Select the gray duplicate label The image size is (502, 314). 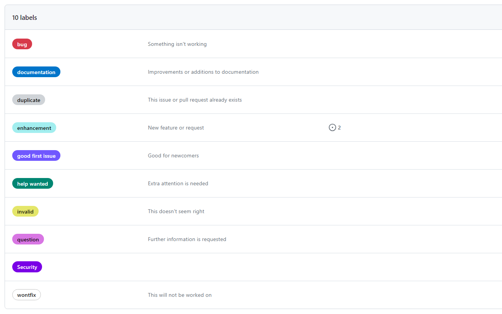29,100
